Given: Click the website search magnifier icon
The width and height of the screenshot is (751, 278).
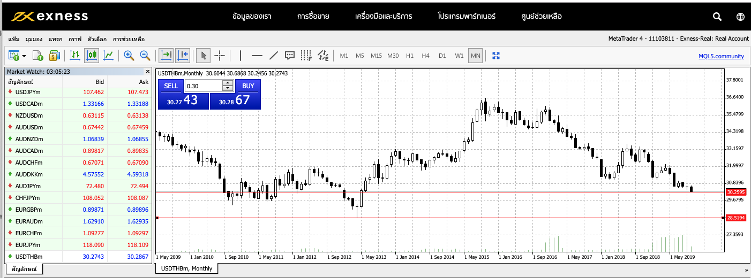Looking at the screenshot, I should point(717,17).
